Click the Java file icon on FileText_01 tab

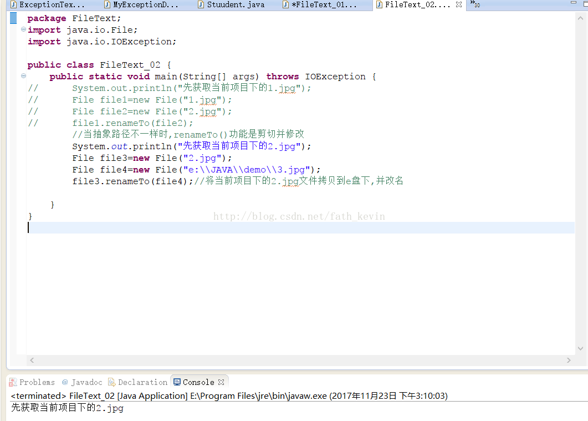[x=286, y=4]
